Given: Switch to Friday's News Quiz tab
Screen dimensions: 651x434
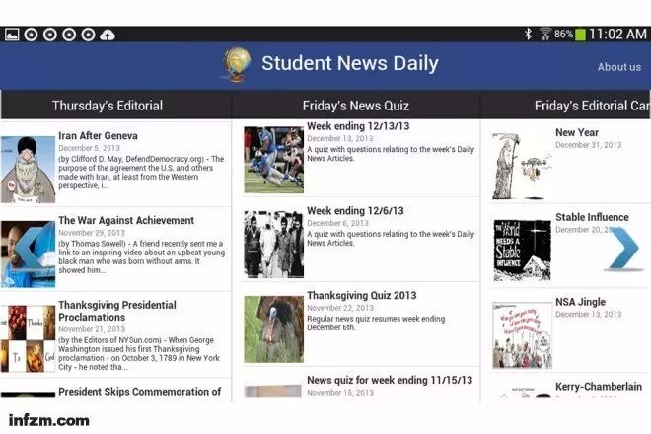Looking at the screenshot, I should point(356,106).
